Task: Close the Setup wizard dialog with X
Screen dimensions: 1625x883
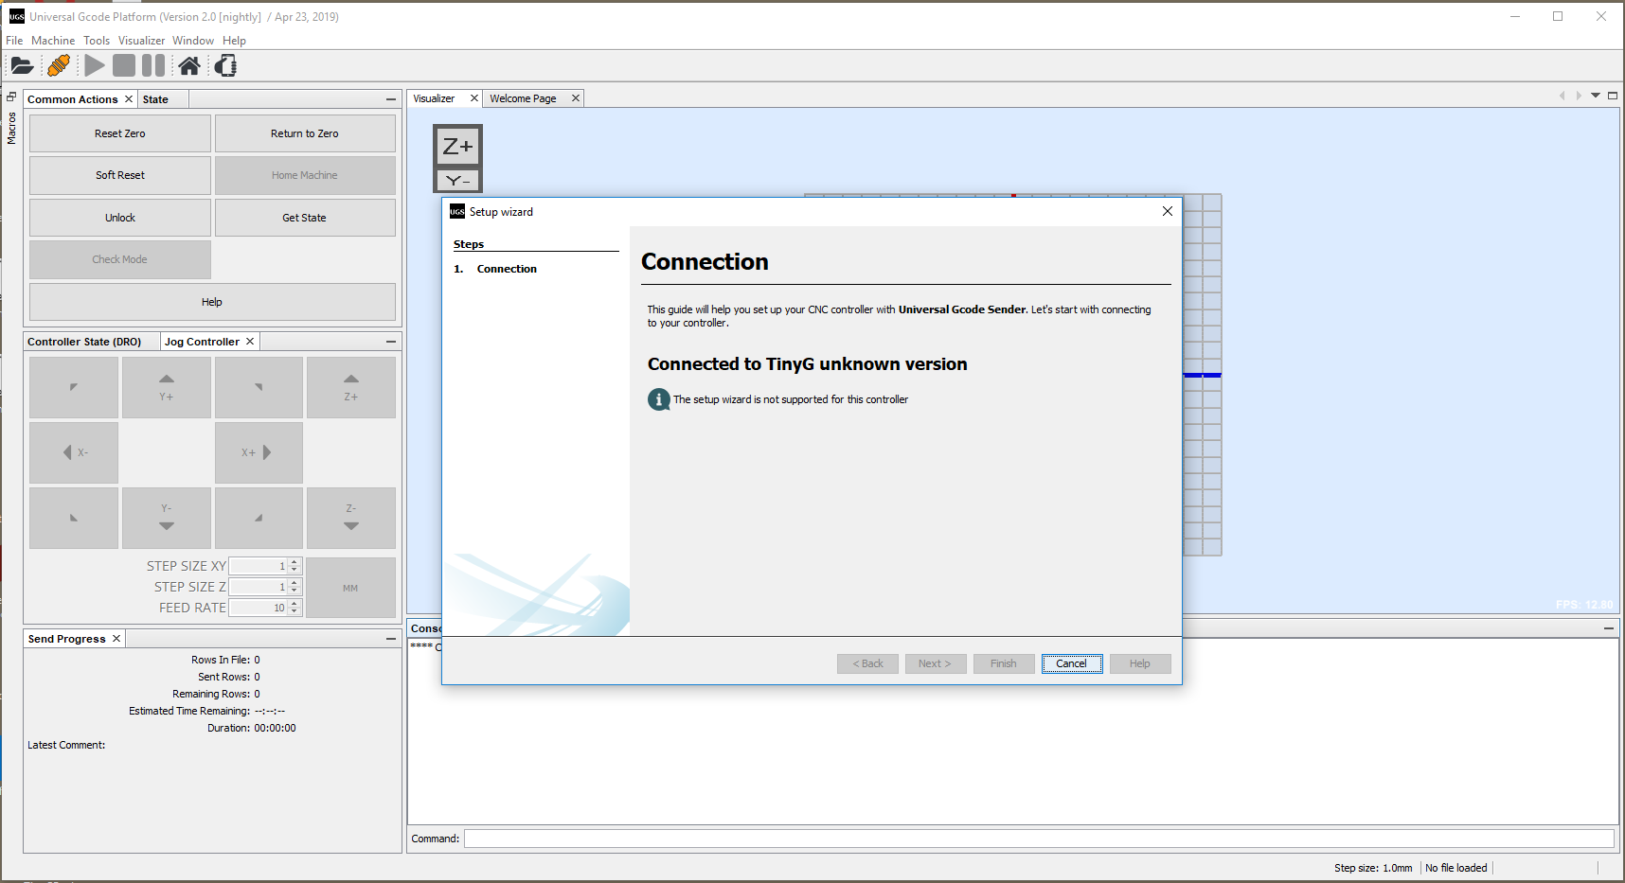Action: click(1168, 211)
